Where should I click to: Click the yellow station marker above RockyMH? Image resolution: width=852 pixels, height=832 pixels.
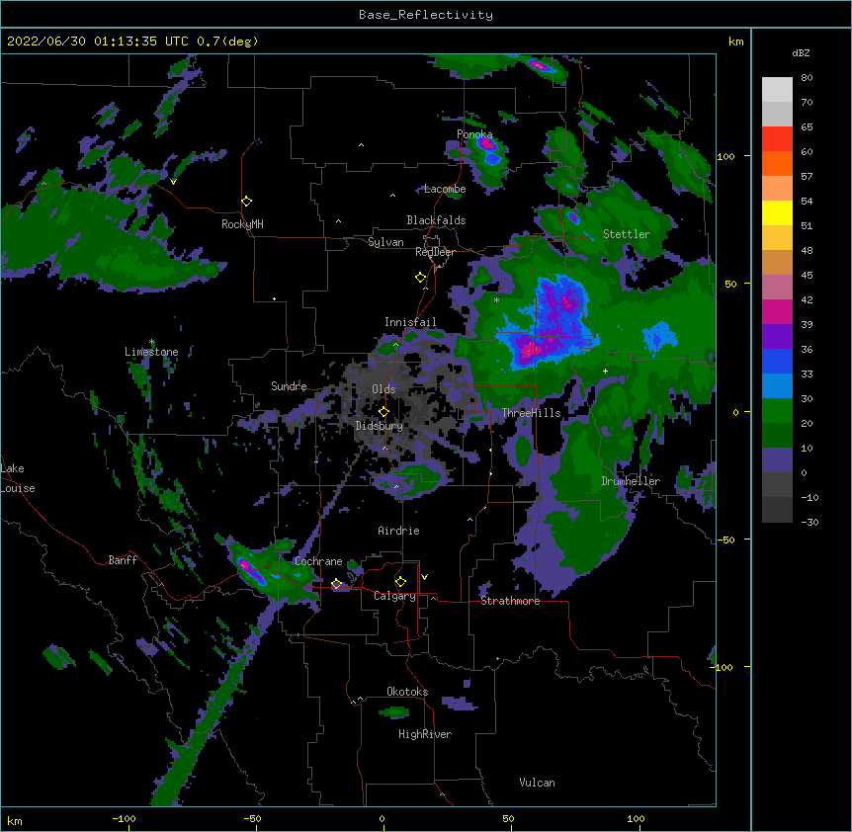(246, 201)
